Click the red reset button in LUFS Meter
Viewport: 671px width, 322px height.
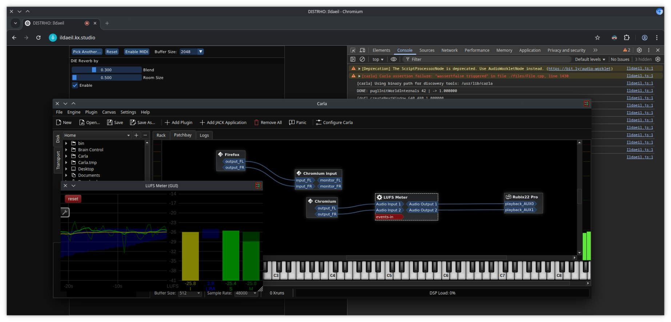pos(73,199)
